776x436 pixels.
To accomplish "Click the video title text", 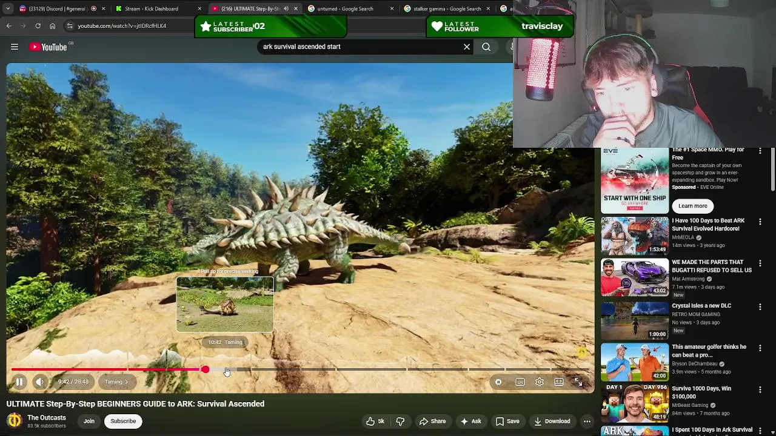I will (135, 404).
